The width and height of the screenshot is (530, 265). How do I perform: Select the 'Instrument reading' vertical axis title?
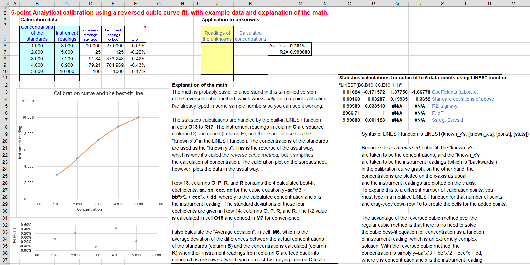click(20, 142)
